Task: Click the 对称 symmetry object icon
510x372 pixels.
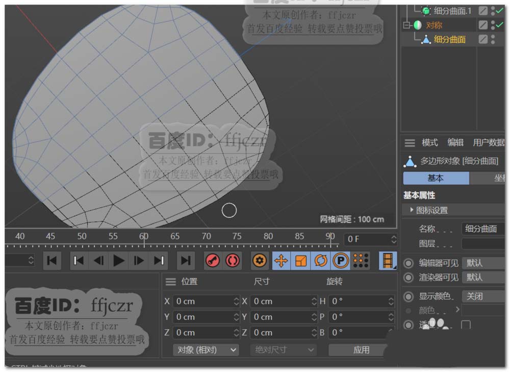Action: click(418, 25)
